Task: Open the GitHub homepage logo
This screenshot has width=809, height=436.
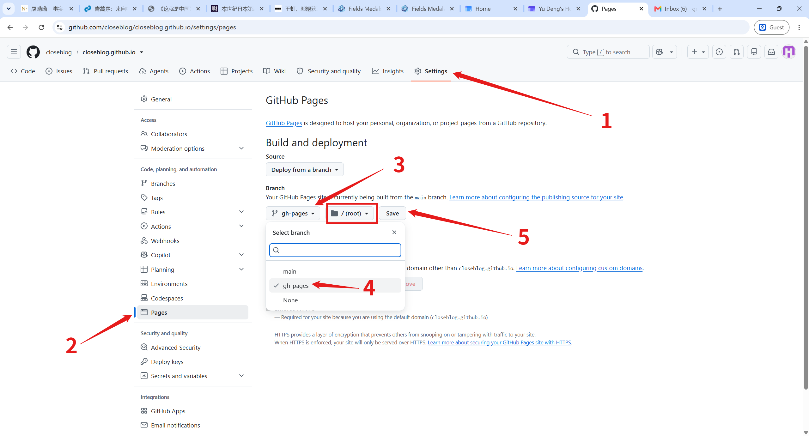Action: coord(33,52)
